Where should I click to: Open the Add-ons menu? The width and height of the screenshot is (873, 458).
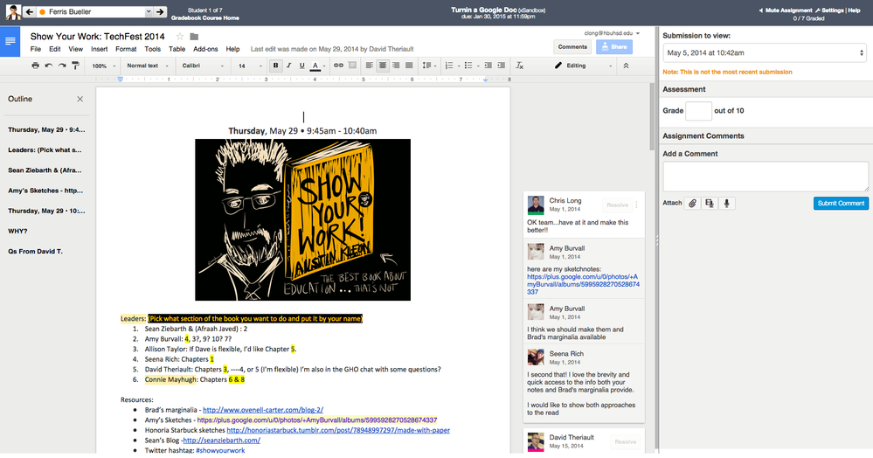pos(205,49)
